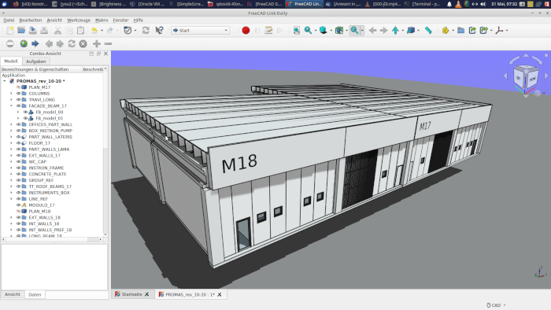The height and width of the screenshot is (310, 551).
Task: Collapse the FACADE_BEAM_17 tree group
Action: [11, 106]
